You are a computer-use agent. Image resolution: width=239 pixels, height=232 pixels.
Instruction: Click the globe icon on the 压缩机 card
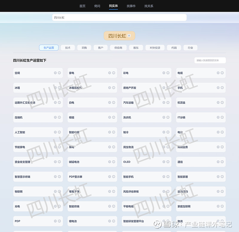(x=55, y=117)
